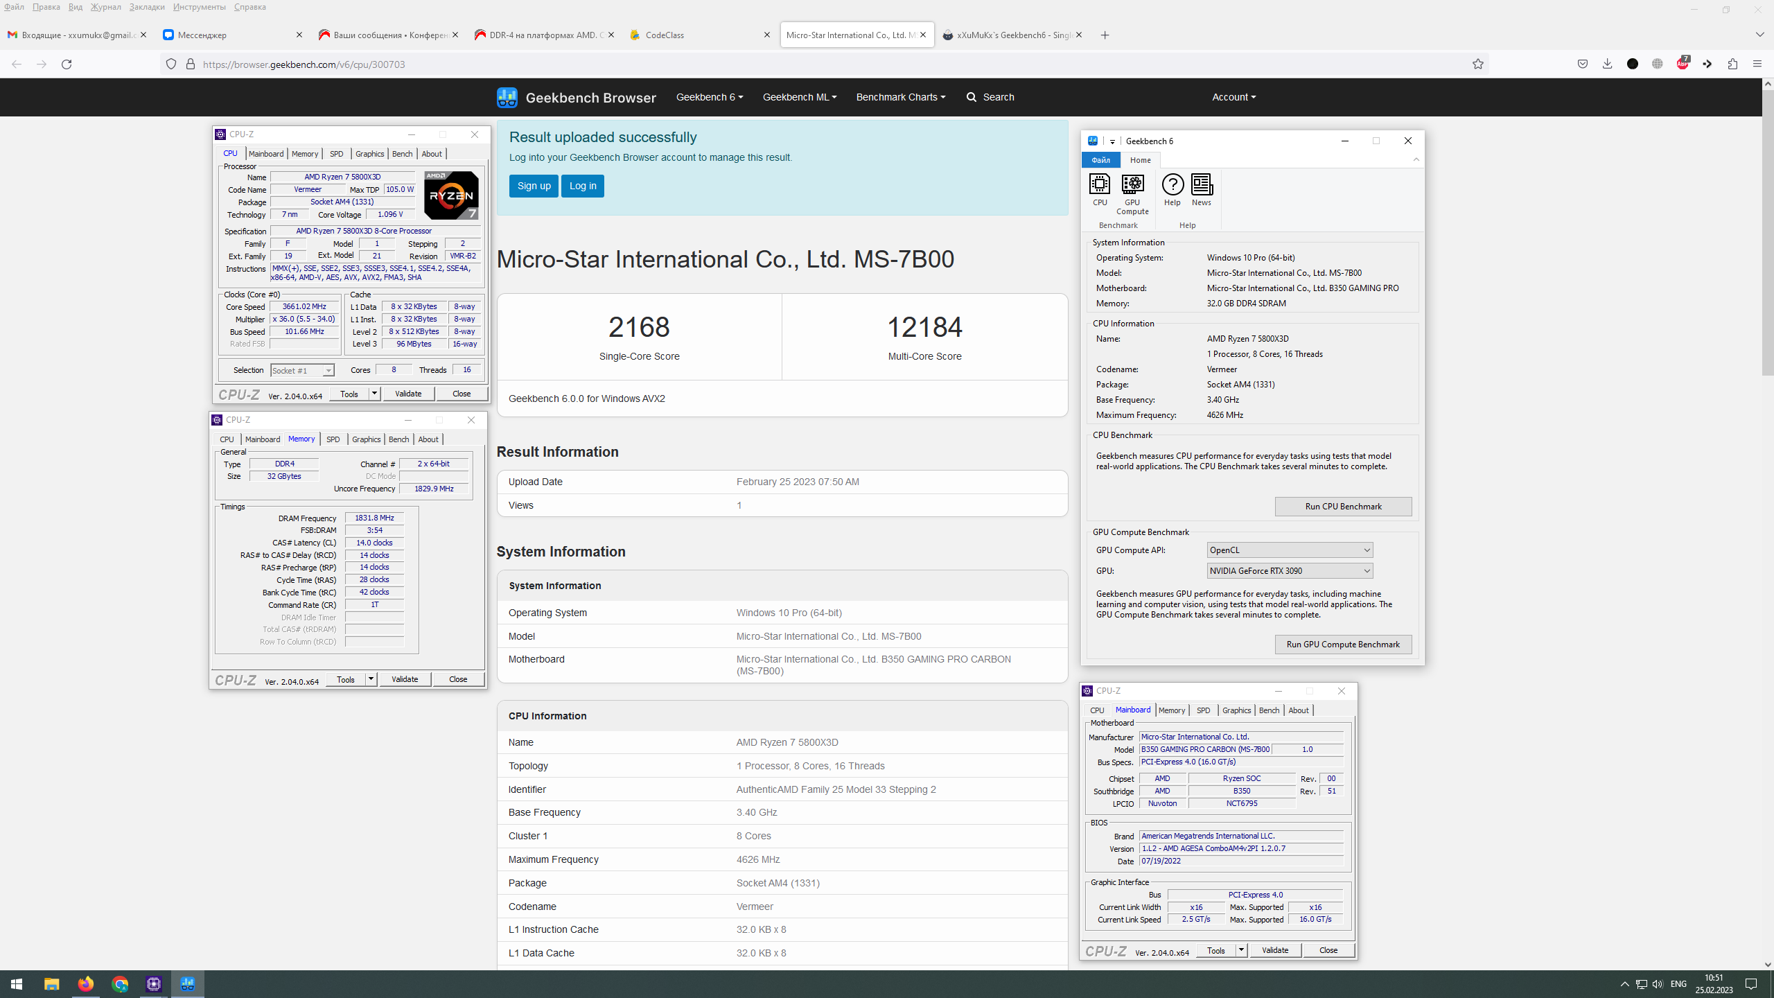Open the list all tabs chevron in Firefox
The width and height of the screenshot is (1774, 998).
click(x=1760, y=35)
